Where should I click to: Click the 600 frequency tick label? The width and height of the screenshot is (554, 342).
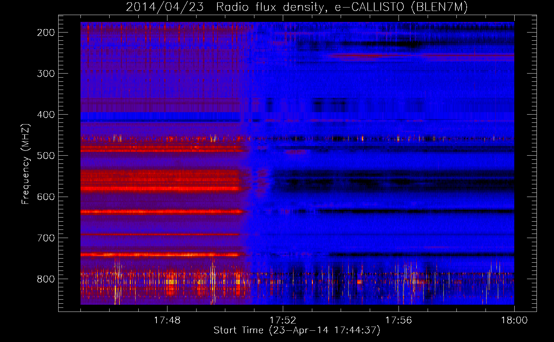[46, 197]
